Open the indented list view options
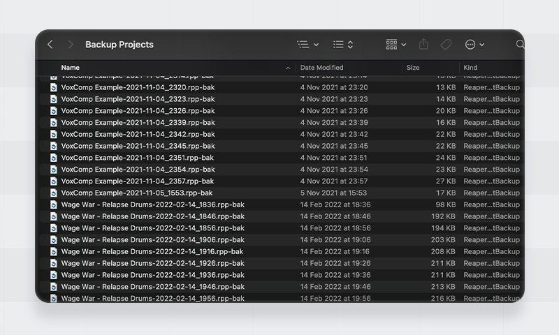Screen dimensions: 559x335 tap(307, 45)
